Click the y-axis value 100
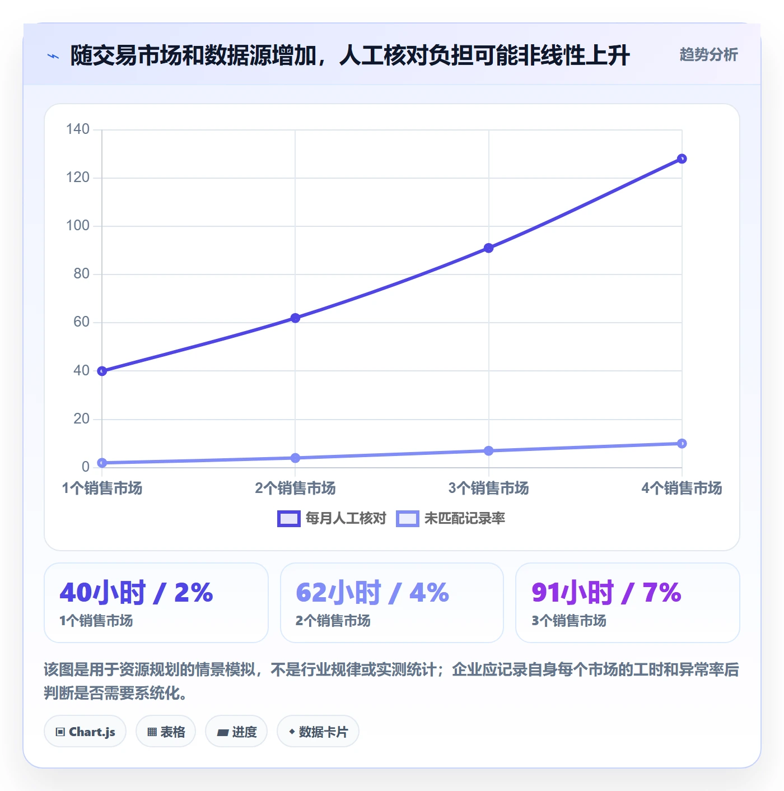784x791 pixels. point(78,226)
